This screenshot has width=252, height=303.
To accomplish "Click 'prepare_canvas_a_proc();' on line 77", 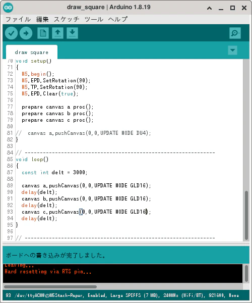I will click(x=57, y=107).
